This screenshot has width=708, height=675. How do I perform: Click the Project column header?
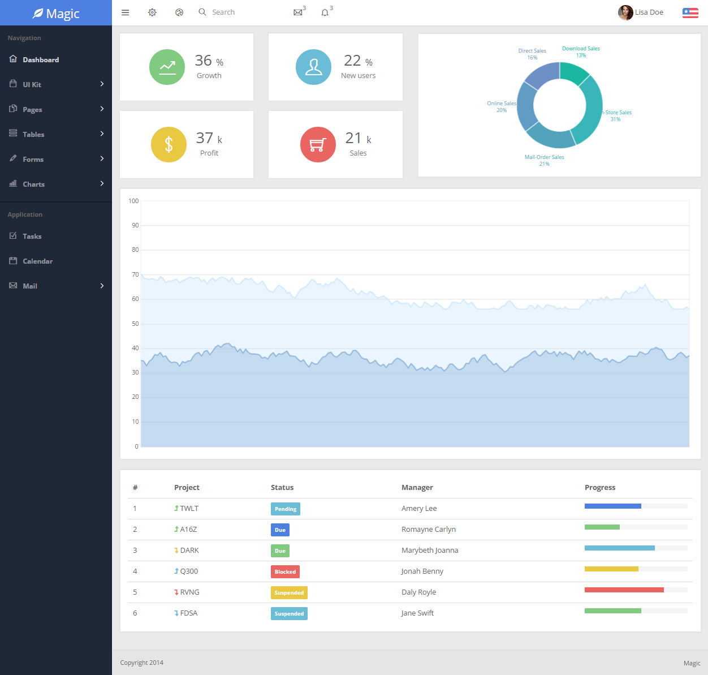point(187,487)
